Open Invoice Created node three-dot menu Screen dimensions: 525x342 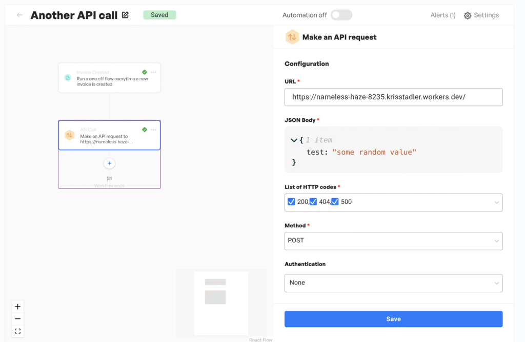[x=153, y=72]
